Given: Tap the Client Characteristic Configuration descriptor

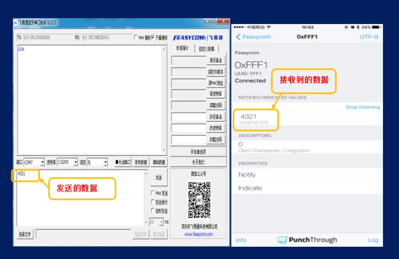Looking at the screenshot, I should [x=307, y=147].
